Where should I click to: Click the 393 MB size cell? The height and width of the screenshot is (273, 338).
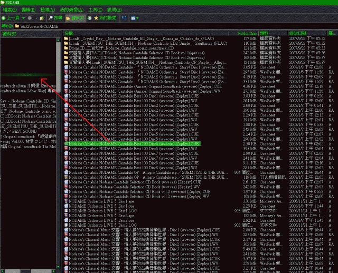click(250, 149)
